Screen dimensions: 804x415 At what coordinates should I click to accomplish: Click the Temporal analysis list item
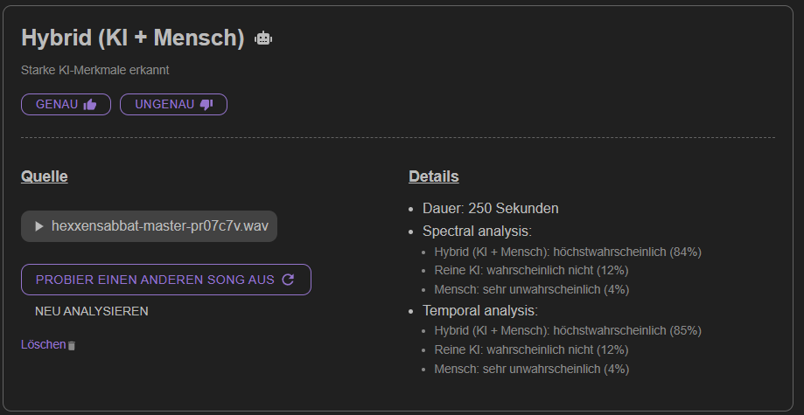point(480,310)
